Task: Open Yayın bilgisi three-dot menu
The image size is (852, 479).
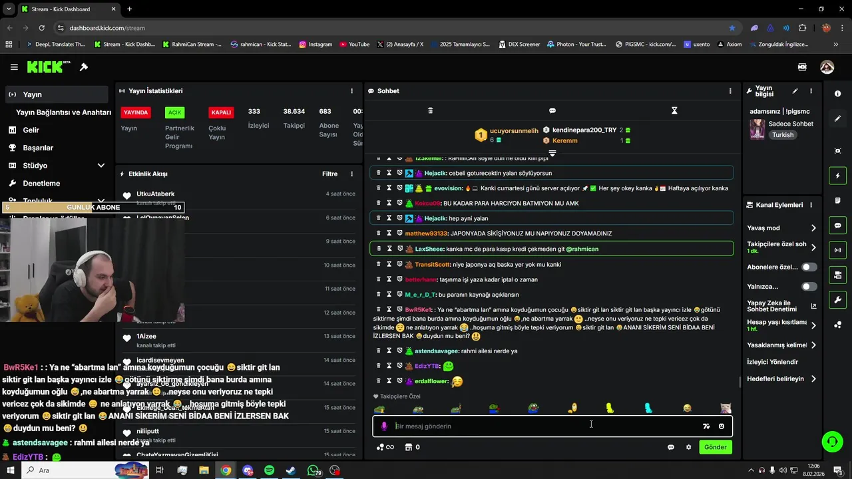Action: point(811,91)
